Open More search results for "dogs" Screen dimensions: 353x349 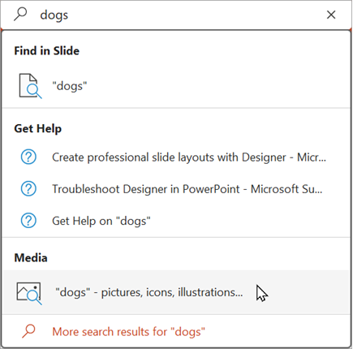click(x=128, y=332)
